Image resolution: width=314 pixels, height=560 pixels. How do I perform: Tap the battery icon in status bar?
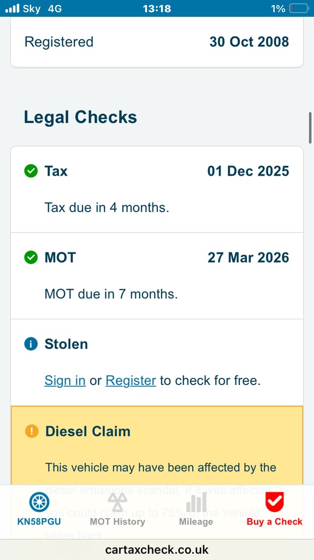pyautogui.click(x=299, y=8)
